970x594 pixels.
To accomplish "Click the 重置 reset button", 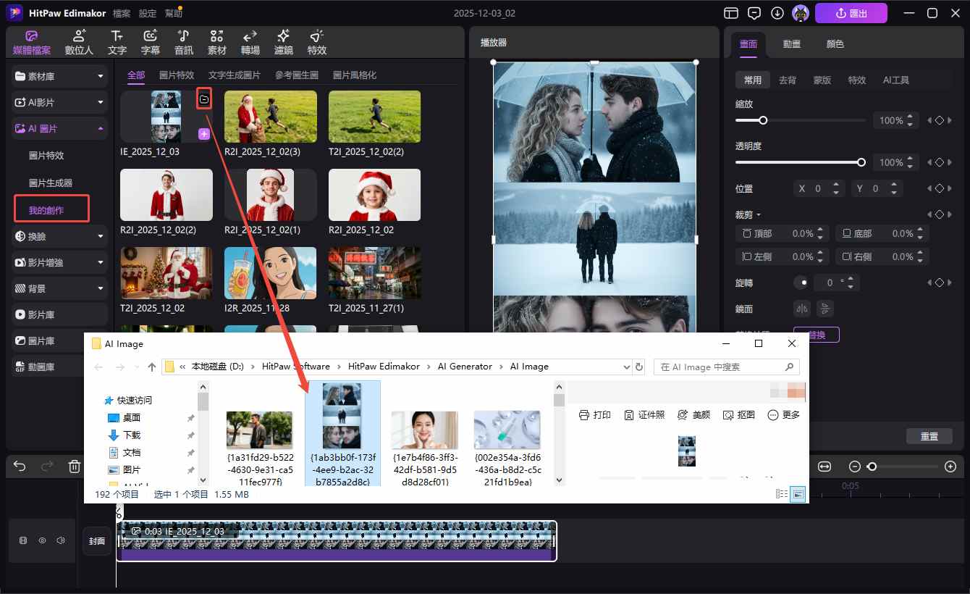I will click(929, 436).
